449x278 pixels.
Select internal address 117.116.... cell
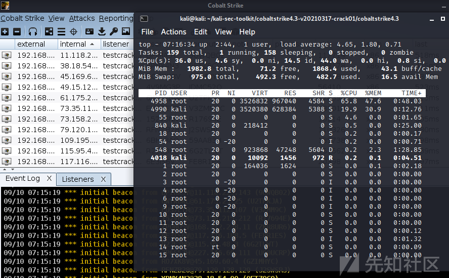point(79,161)
